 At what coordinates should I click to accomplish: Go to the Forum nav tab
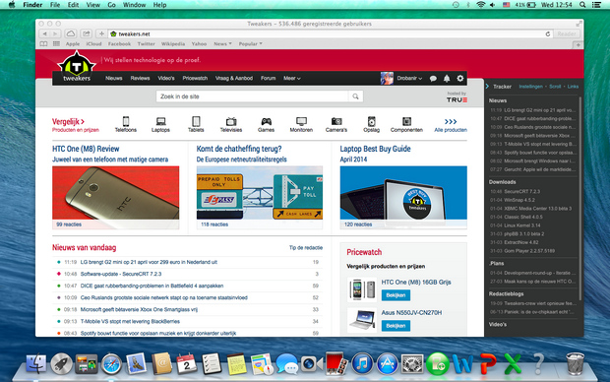point(268,78)
